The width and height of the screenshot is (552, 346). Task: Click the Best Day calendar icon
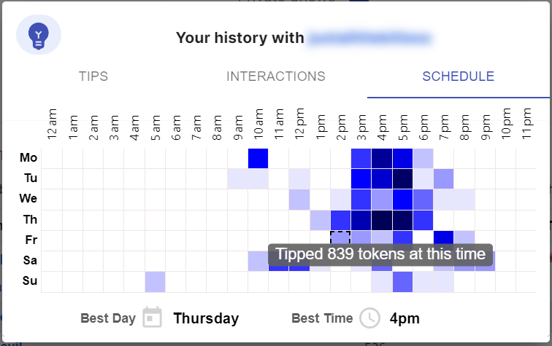(152, 318)
